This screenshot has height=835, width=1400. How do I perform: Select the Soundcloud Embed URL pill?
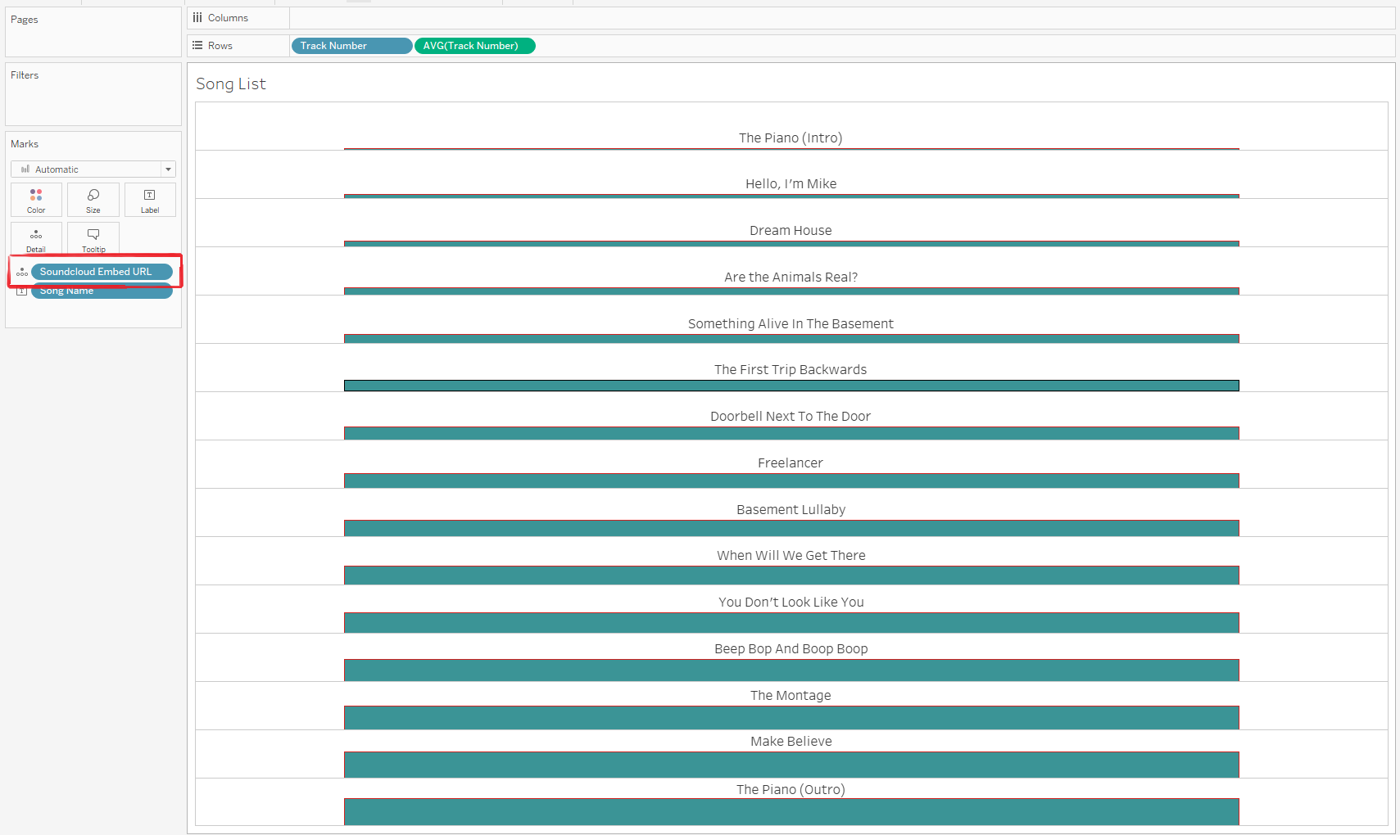pos(102,272)
